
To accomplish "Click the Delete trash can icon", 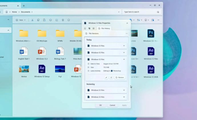I will [x=63, y=20].
